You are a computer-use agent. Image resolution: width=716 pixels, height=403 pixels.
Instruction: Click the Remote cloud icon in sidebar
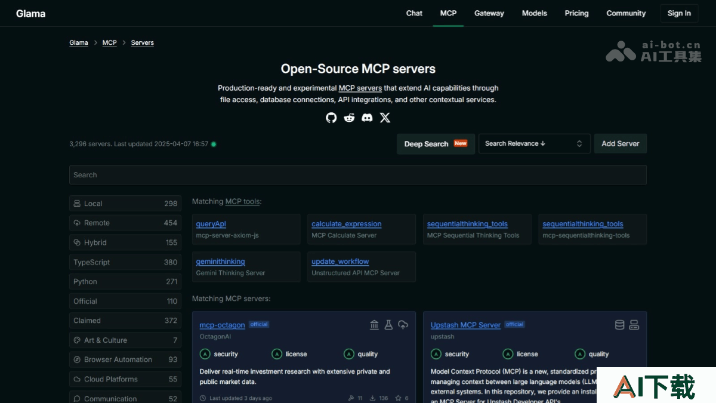click(77, 223)
